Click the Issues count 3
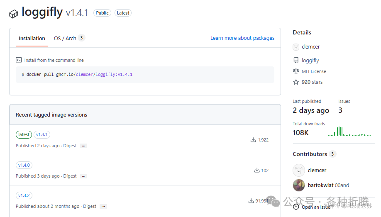 pos(340,110)
